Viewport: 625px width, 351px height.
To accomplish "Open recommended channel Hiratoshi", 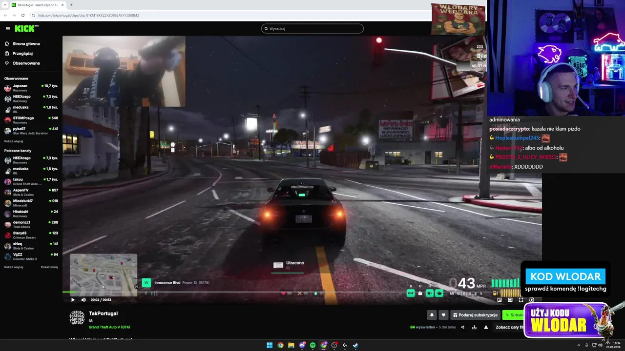I will click(x=31, y=214).
